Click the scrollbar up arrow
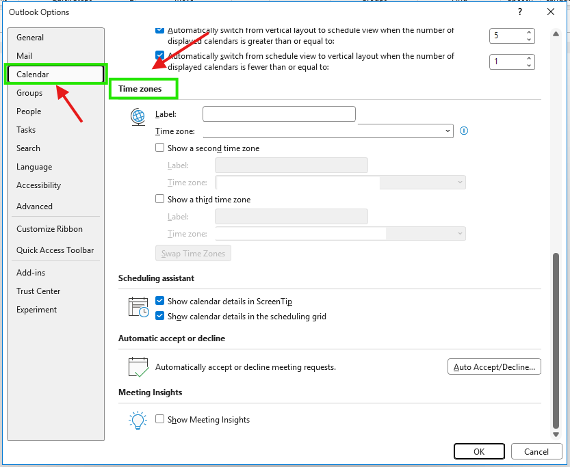This screenshot has height=467, width=570. coord(556,34)
